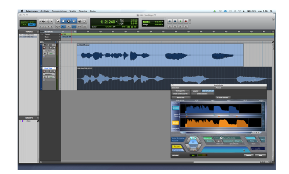Open Spotlight search in menu bar

pos(271,11)
